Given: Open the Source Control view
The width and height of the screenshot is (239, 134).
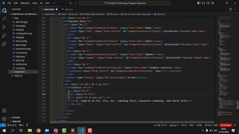Looking at the screenshot, I should pyautogui.click(x=4, y=27).
